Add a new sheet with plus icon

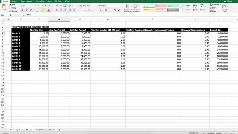[59, 130]
